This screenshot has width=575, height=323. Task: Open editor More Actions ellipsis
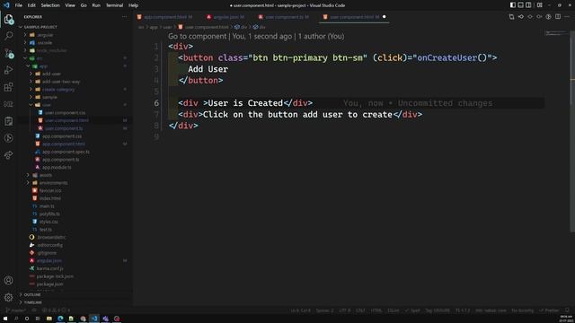(x=567, y=17)
